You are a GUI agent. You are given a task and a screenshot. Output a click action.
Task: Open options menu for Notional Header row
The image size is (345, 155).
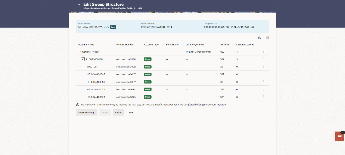264,52
